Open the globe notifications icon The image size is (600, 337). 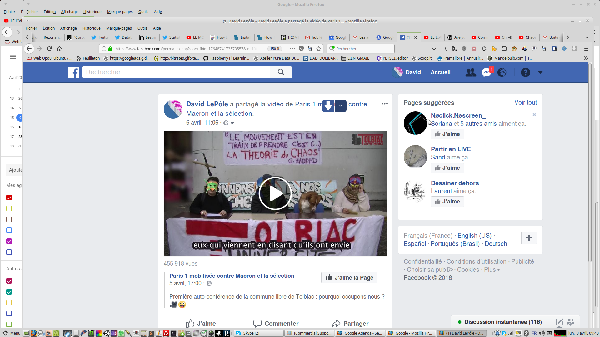(502, 72)
